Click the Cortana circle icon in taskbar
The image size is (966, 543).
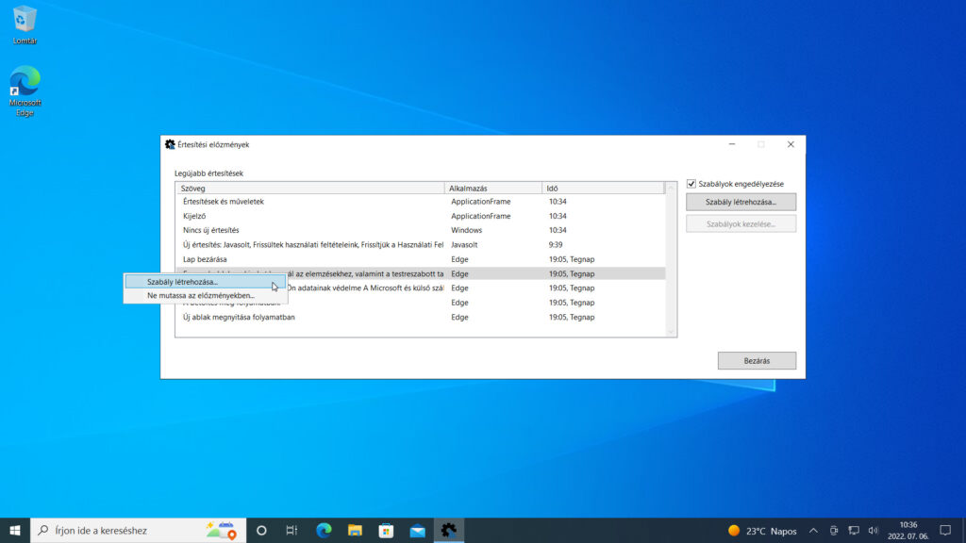pos(261,530)
